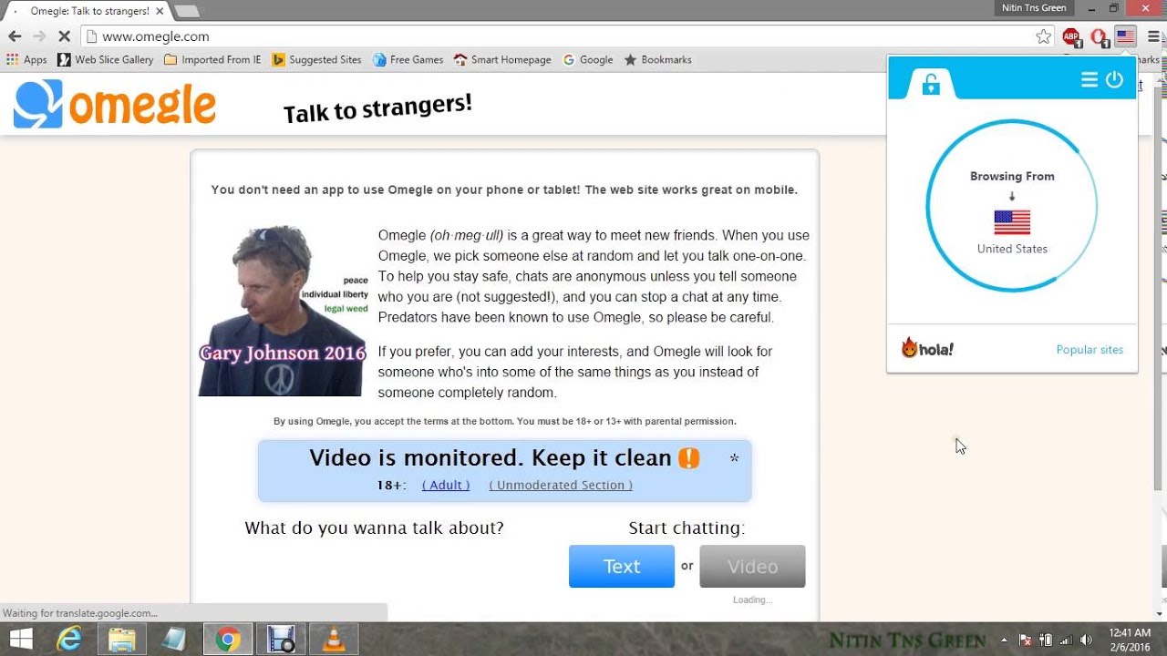The height and width of the screenshot is (656, 1167).
Task: Click the "What do you wanna talk about?" label
Action: pyautogui.click(x=374, y=528)
